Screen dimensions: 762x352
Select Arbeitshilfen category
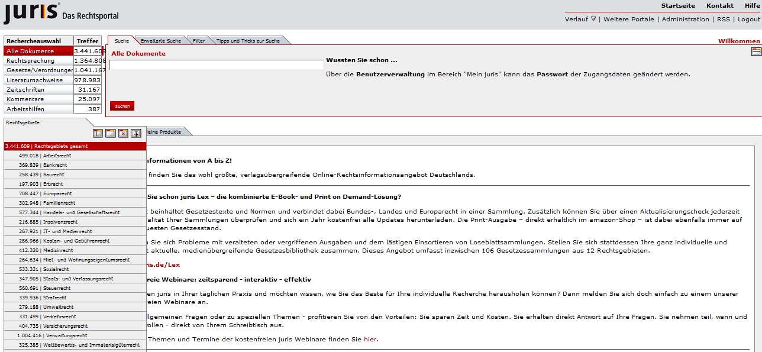[38, 109]
